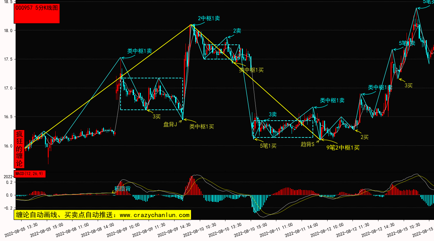Select the 趋背S trend divergence label
The image size is (434, 241).
(307, 144)
